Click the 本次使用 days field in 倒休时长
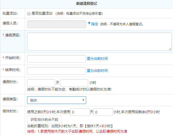This screenshot has height=135, width=173. (x=80, y=112)
